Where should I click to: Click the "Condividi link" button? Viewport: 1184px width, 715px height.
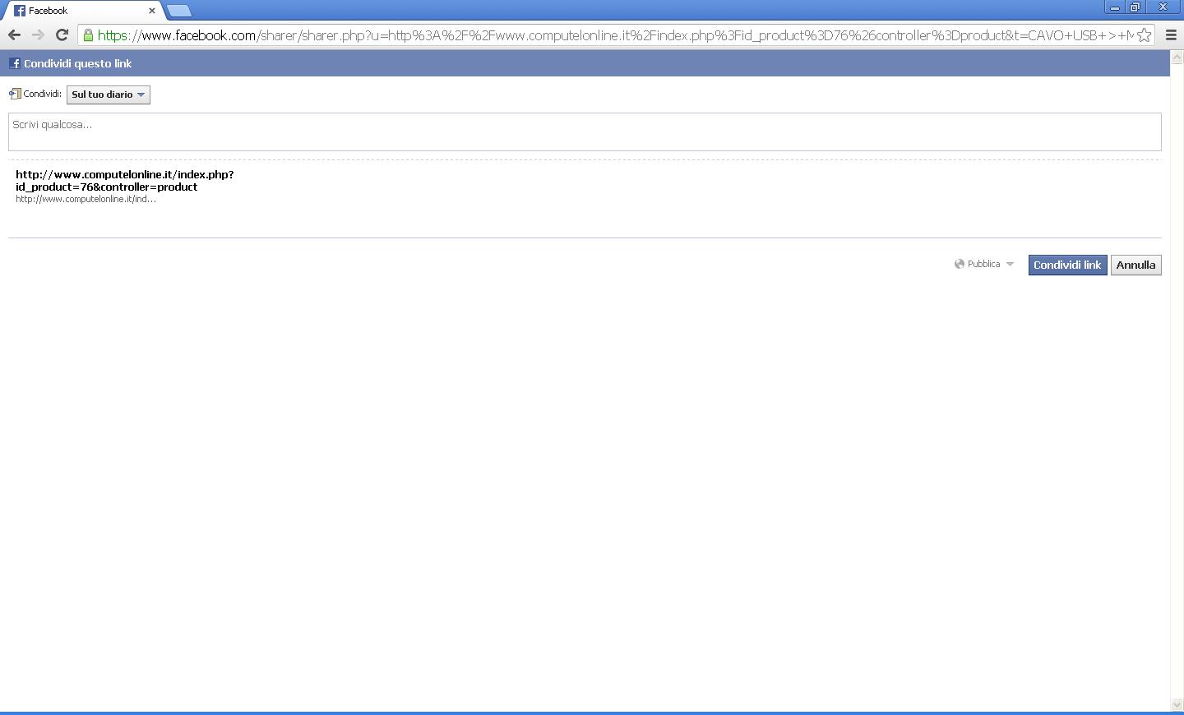click(x=1067, y=265)
